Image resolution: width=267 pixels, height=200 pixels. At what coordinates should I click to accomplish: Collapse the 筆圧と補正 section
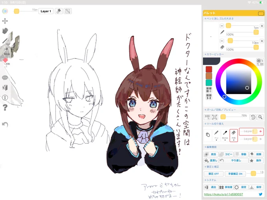(x=212, y=167)
